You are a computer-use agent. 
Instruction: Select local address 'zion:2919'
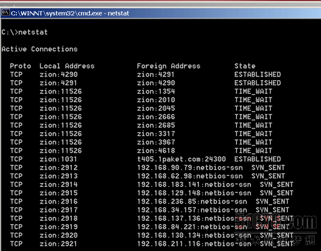[x=58, y=227]
